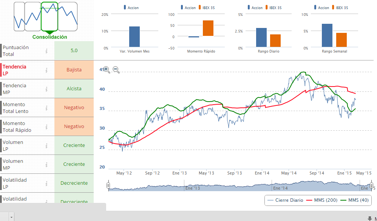The image size is (377, 221).
Task: Click the down arrow at bottom right
Action: tap(369, 218)
